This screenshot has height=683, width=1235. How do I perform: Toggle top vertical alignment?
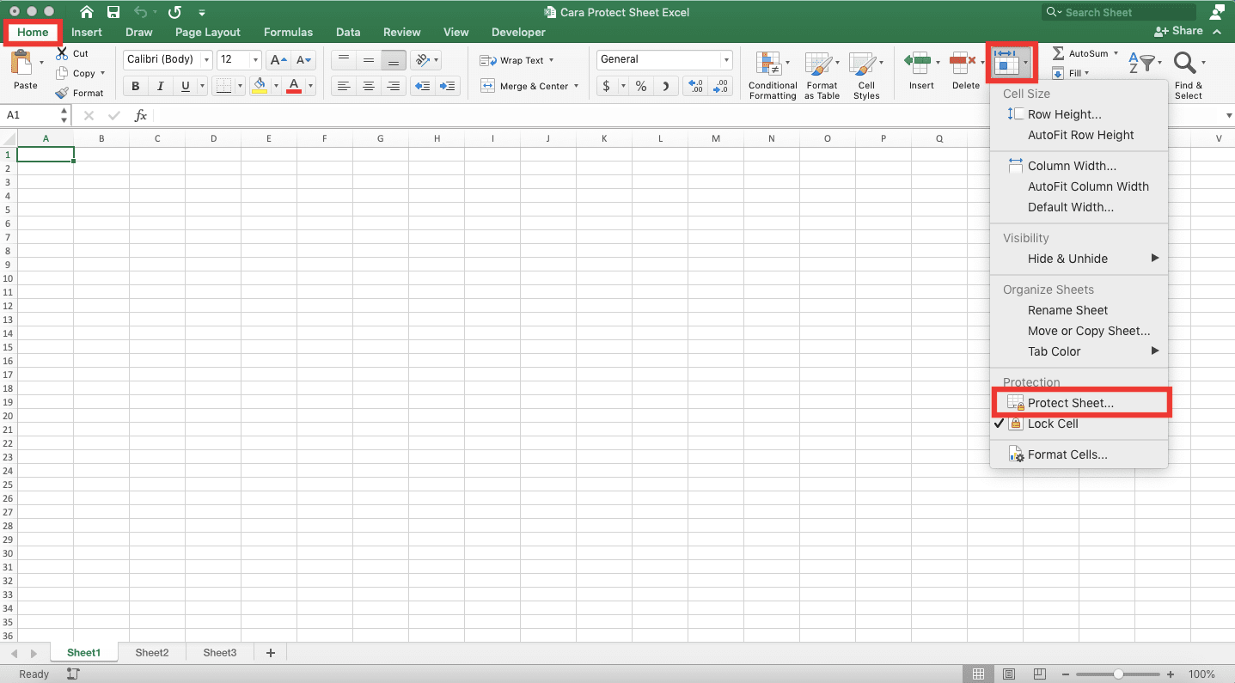(344, 60)
